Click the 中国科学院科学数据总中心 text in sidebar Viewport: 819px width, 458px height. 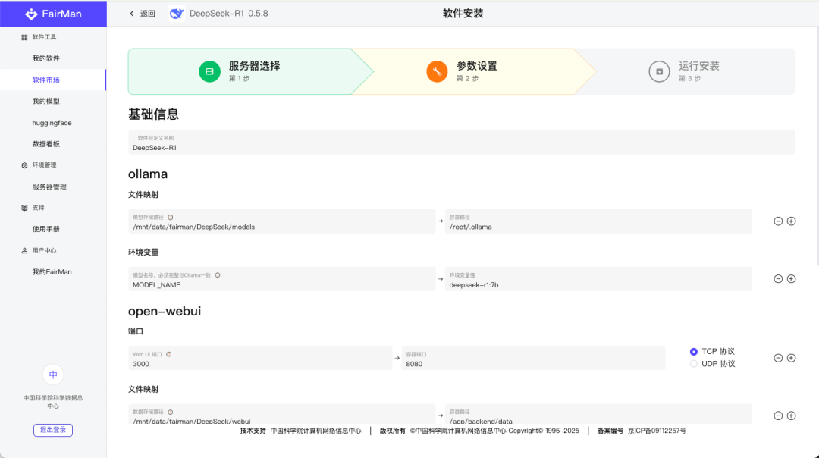[53, 402]
